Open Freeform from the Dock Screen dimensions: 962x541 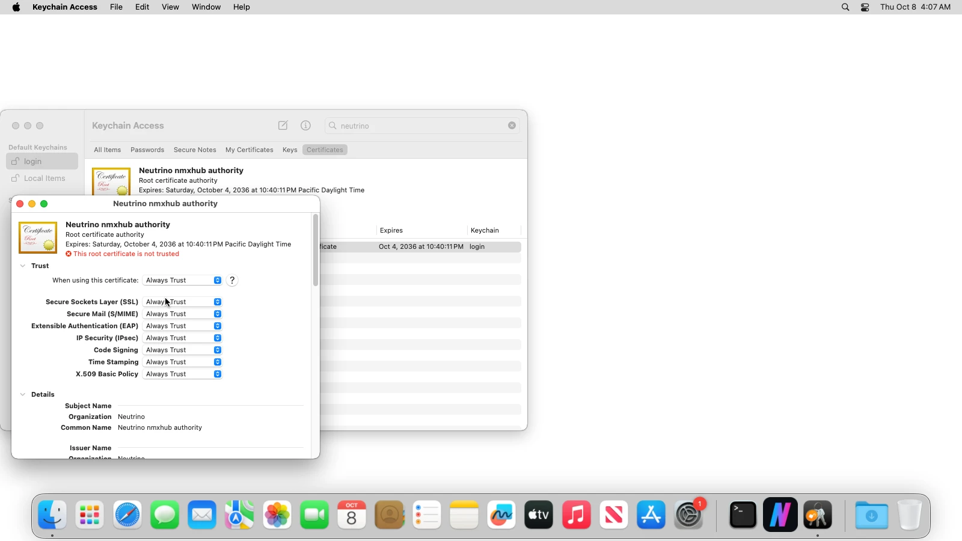[501, 515]
